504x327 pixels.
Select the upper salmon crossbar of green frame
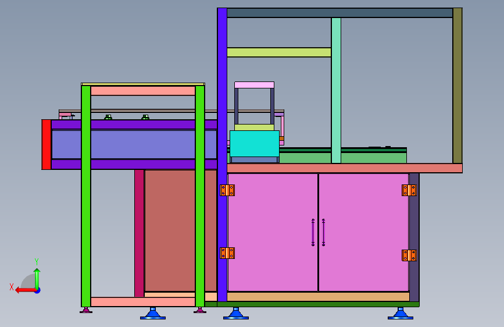click(x=143, y=91)
